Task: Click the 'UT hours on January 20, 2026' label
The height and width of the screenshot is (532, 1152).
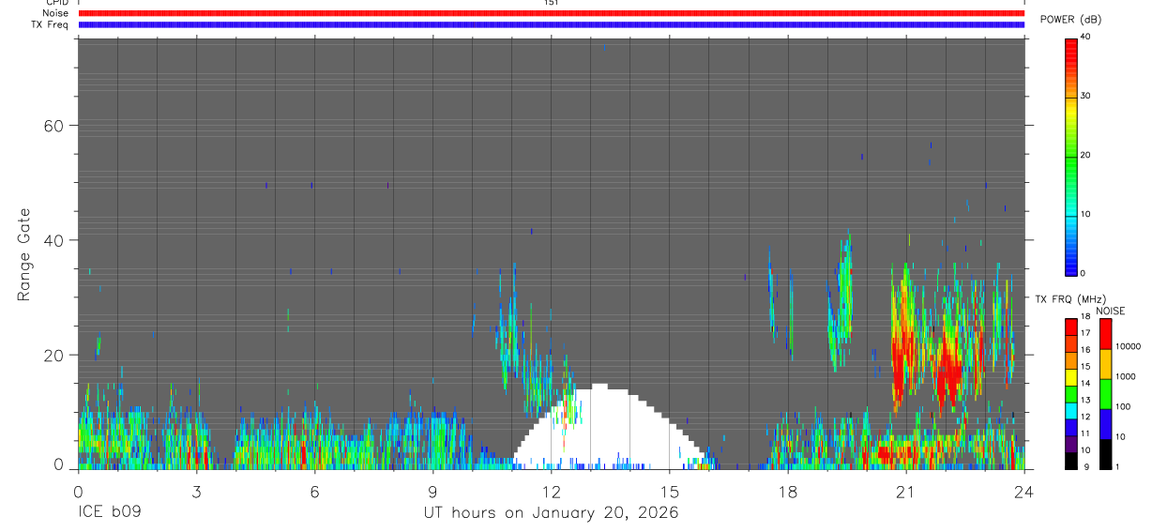Action: (x=550, y=513)
